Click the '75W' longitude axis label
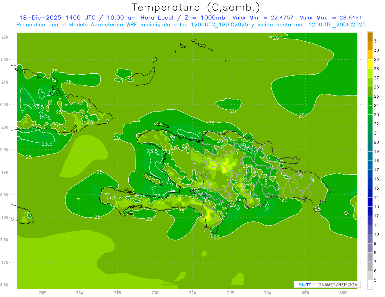Screen dimensions: 385x297 (x=80, y=293)
